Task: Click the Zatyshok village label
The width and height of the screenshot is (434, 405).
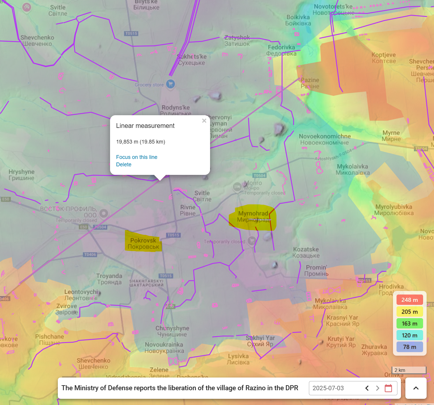Action: point(237,41)
